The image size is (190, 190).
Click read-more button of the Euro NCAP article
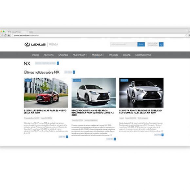tap(63, 137)
